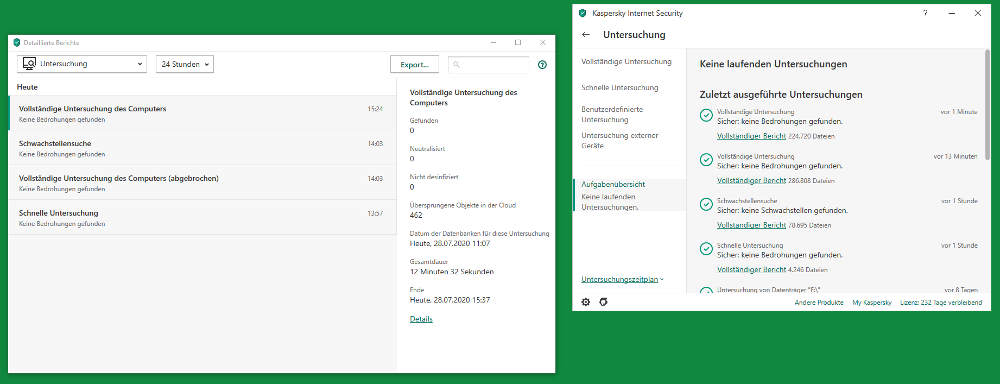Open the 24 Stunden time range dropdown

(185, 64)
